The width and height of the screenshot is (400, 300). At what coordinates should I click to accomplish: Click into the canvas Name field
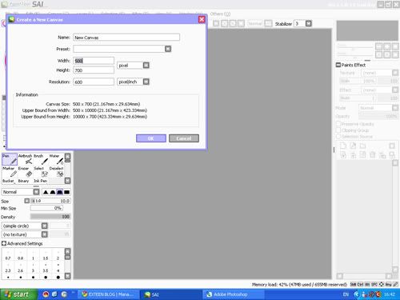[x=126, y=38]
